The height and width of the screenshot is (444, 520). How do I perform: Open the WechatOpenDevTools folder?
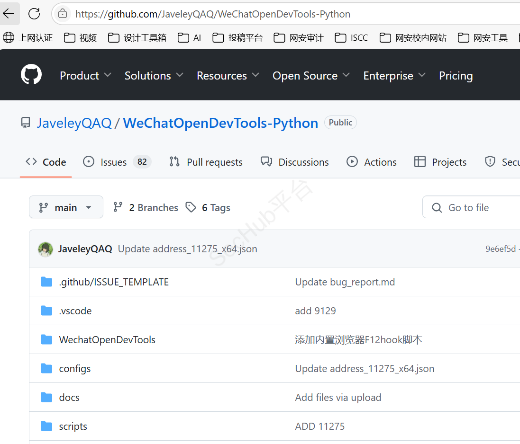click(x=107, y=340)
